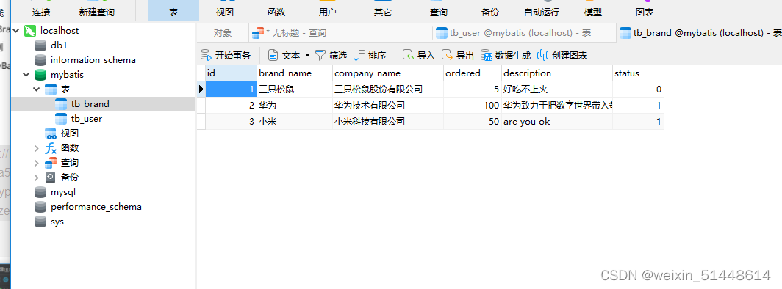Expand the 函数 functions node

pyautogui.click(x=37, y=148)
